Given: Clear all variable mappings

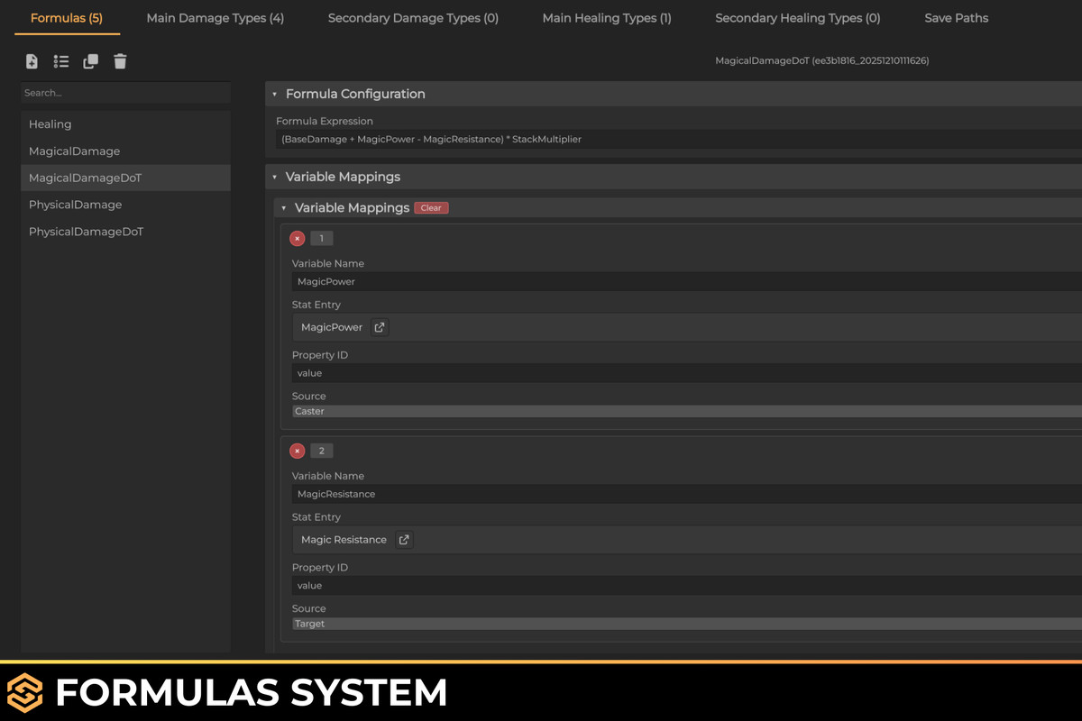Looking at the screenshot, I should [x=431, y=207].
